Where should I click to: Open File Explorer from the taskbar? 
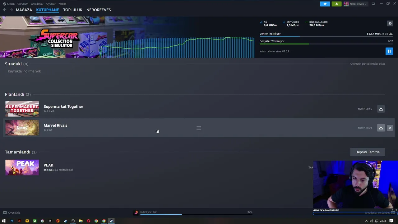tap(81, 221)
